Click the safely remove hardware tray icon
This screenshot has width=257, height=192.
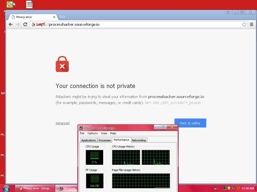click(234, 188)
